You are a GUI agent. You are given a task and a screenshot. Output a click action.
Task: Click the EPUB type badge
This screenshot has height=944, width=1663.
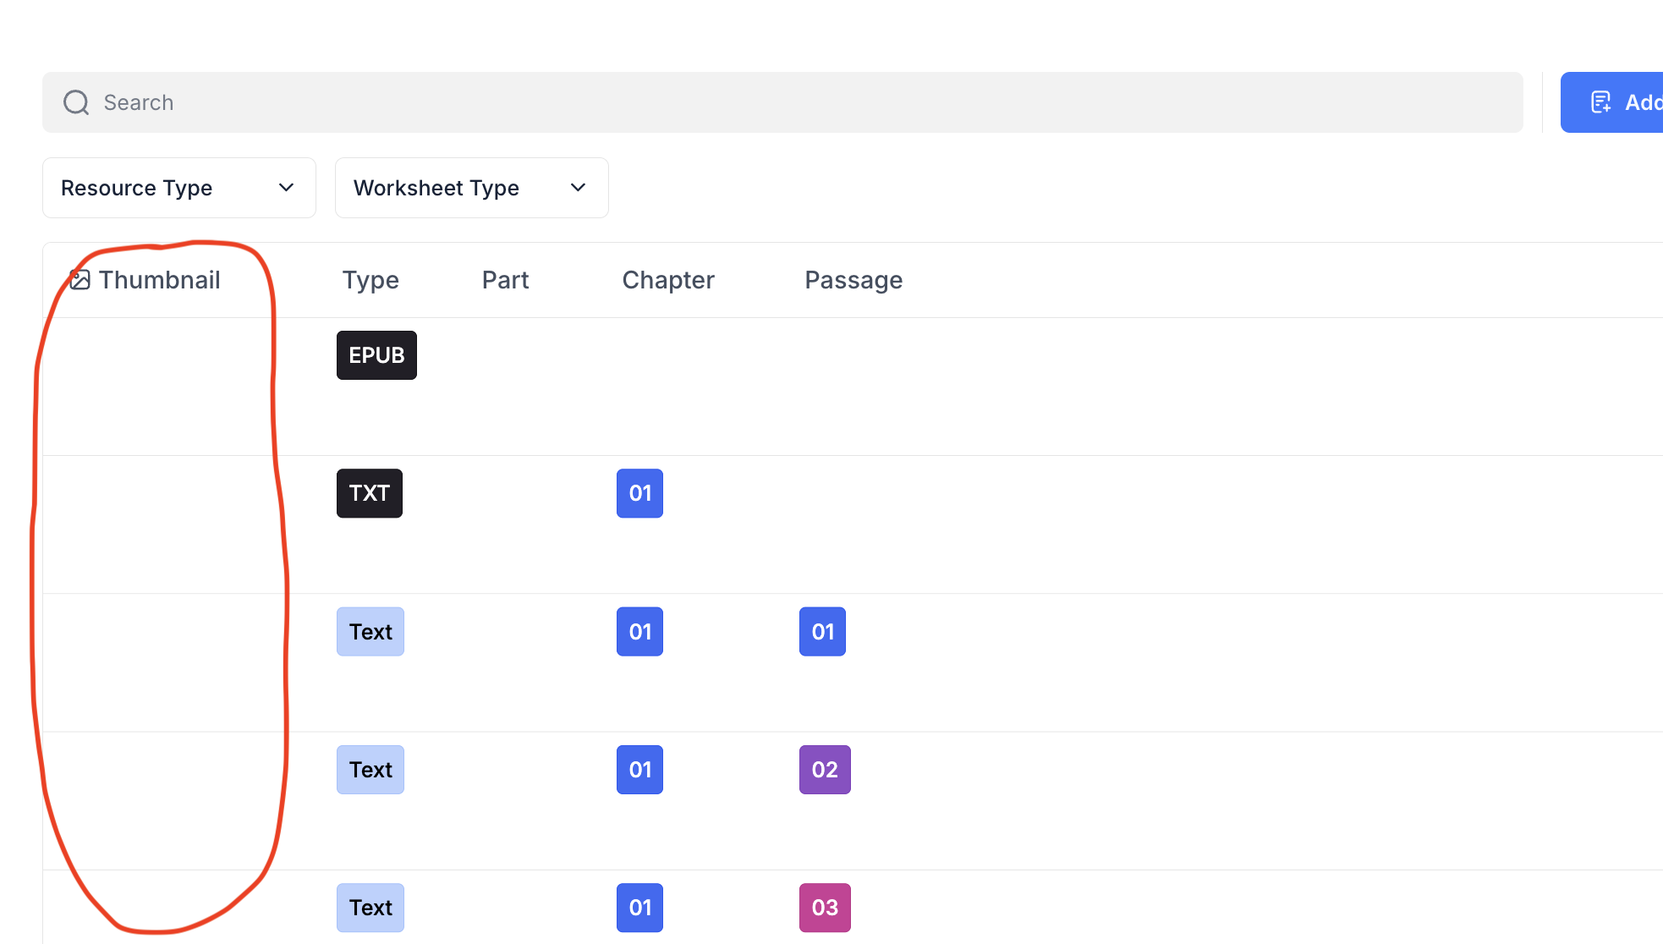tap(376, 355)
